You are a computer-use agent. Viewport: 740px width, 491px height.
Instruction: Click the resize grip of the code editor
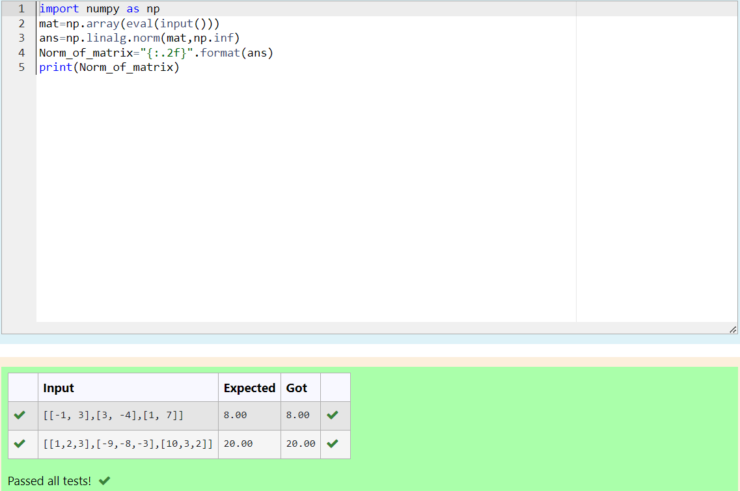[732, 329]
